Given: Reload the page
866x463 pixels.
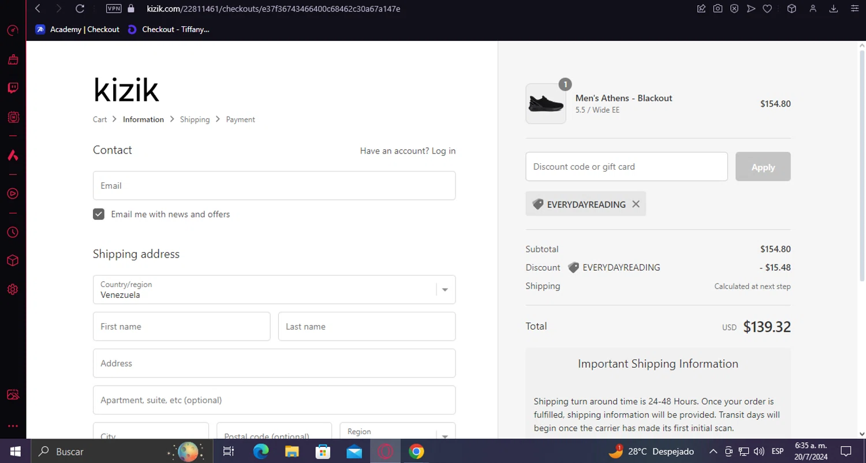Looking at the screenshot, I should point(80,9).
